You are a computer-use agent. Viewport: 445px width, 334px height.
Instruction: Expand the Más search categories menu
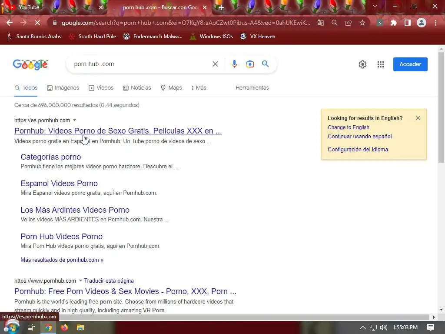(x=199, y=88)
